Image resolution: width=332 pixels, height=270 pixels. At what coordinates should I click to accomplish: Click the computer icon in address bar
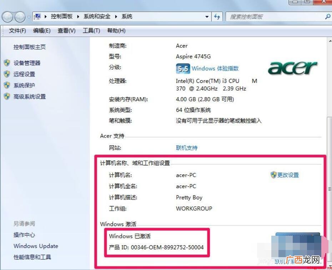38,16
